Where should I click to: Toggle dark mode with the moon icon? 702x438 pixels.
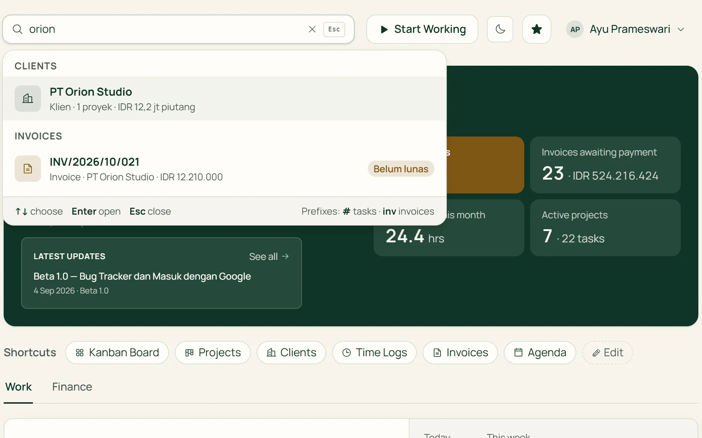point(500,29)
